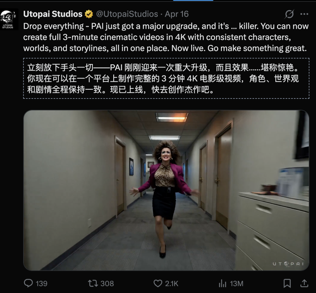Click the @UtopaiStudios handle

point(127,14)
